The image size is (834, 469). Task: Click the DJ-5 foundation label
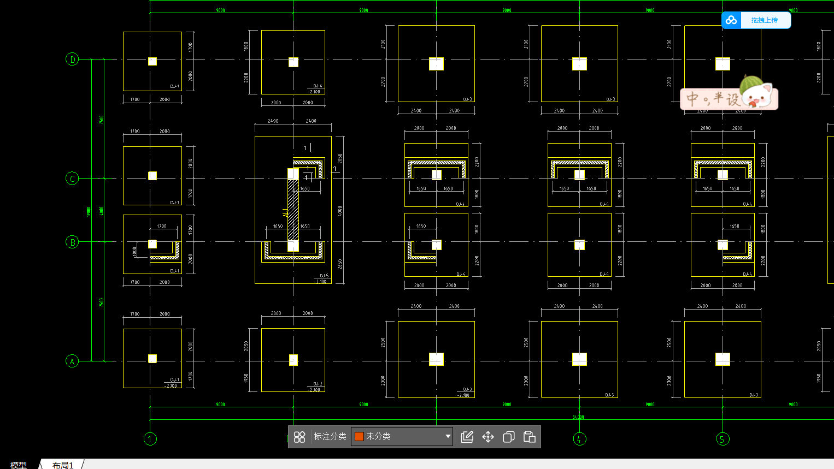324,276
